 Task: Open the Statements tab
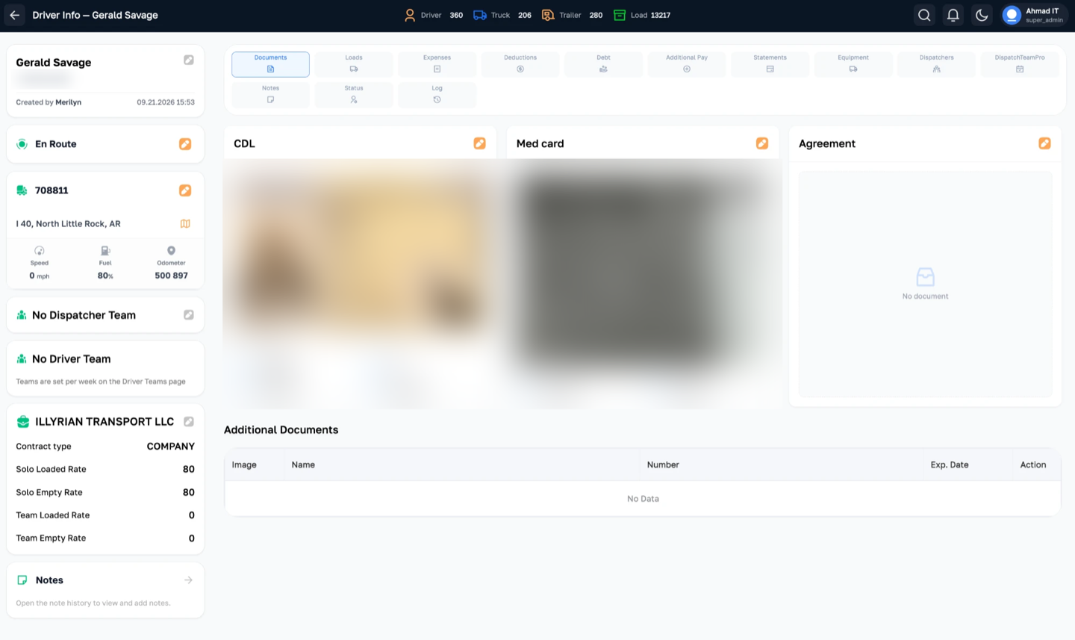point(770,64)
